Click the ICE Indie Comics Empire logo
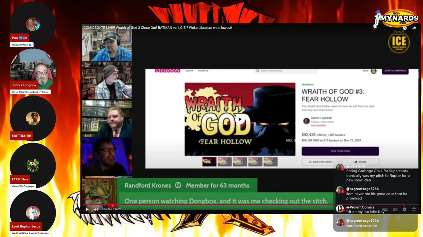 coord(399,42)
